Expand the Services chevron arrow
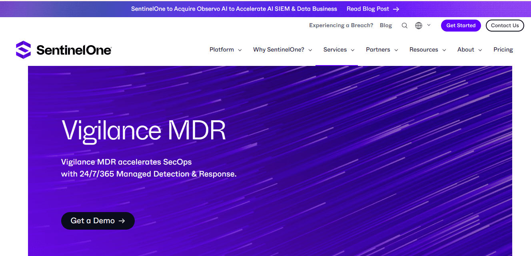531x256 pixels. [353, 50]
